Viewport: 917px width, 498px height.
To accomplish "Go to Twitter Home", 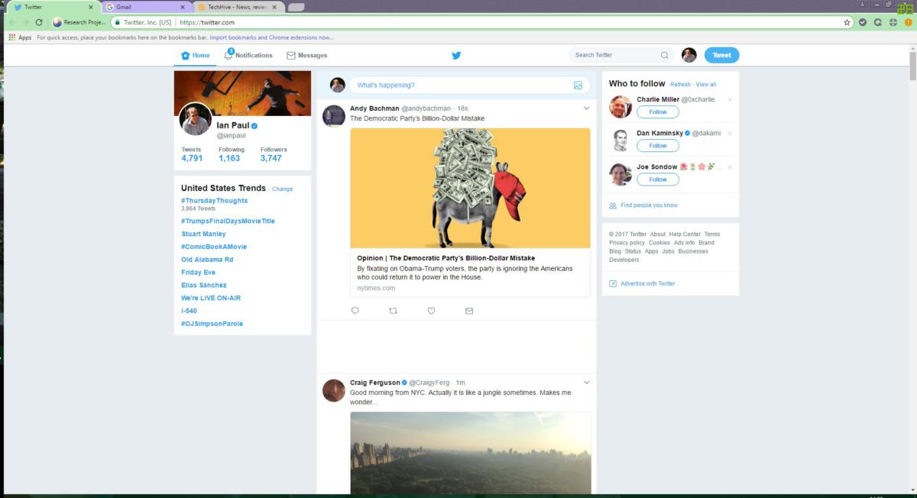I will [195, 55].
